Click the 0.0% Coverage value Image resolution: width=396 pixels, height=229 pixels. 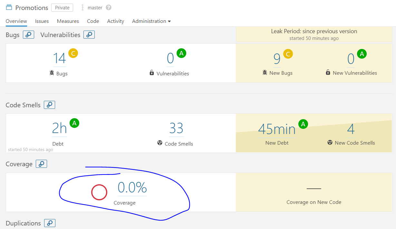(x=132, y=187)
